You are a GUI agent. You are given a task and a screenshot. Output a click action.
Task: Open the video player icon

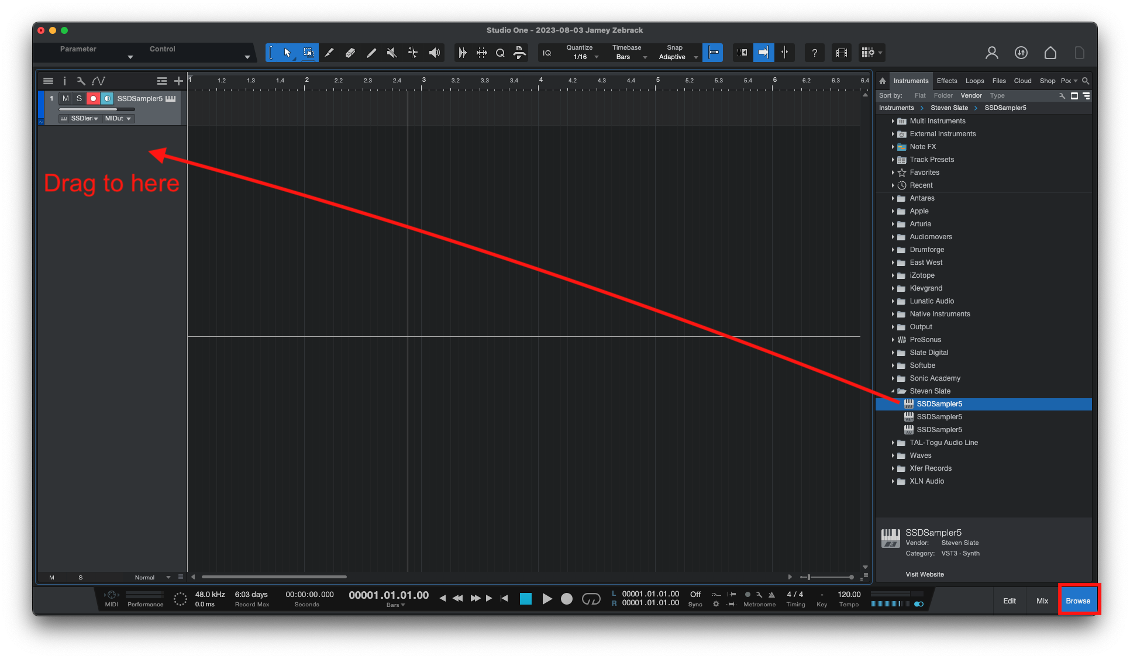pos(841,53)
